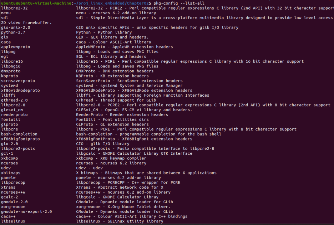The width and height of the screenshot is (334, 225).
Task: Select 'gcalc-2' package name
Action: click(10, 197)
